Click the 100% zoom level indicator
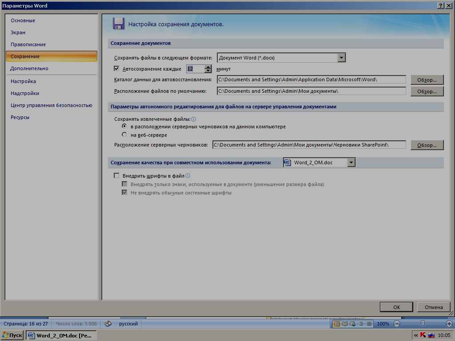This screenshot has height=341, width=455. pyautogui.click(x=383, y=324)
